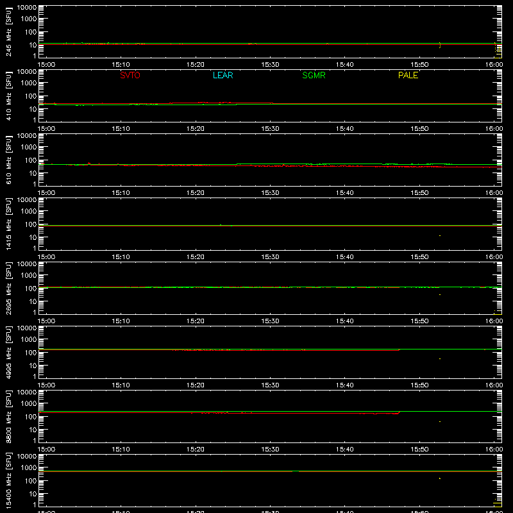Click 16:00 label below the 410 MHz panel
Screen dimensions: 513x513
pos(494,129)
